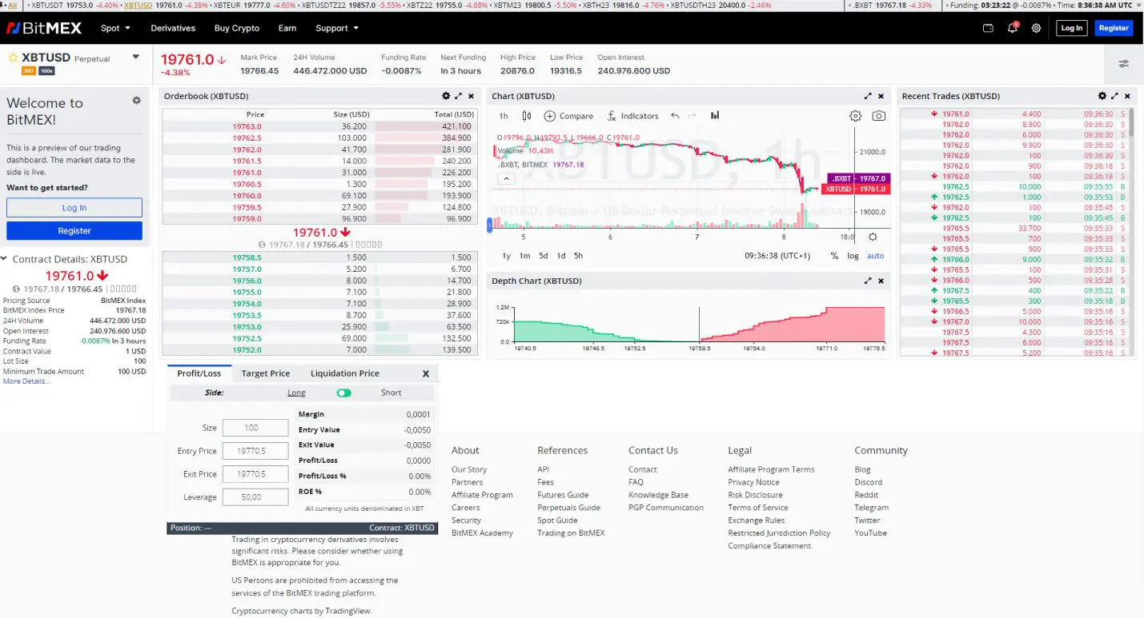Take chart snapshot with camera icon
The height and width of the screenshot is (618, 1144).
pyautogui.click(x=878, y=116)
